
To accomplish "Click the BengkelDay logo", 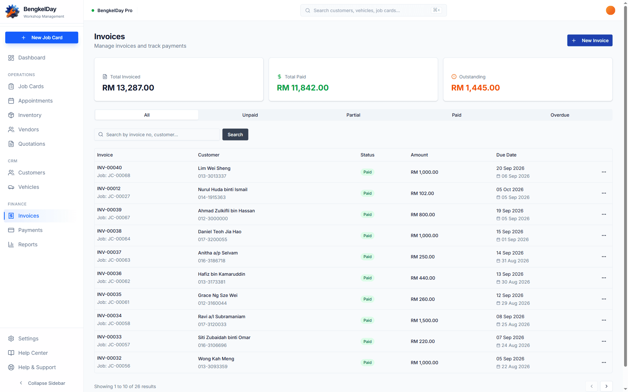I will click(12, 11).
